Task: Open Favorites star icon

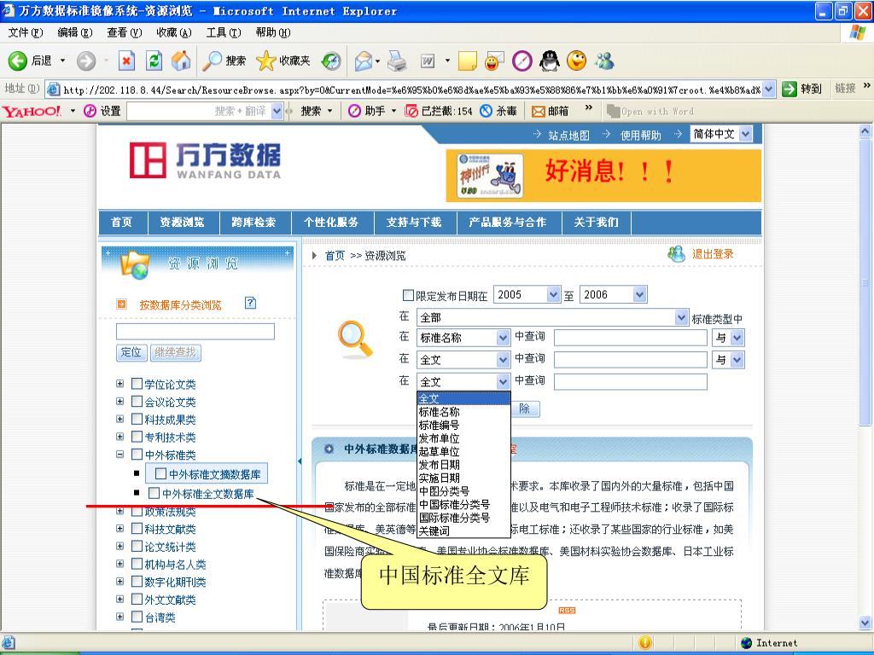Action: pyautogui.click(x=266, y=61)
